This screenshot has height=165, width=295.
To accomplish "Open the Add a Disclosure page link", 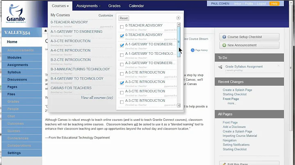I will tap(234, 127).
